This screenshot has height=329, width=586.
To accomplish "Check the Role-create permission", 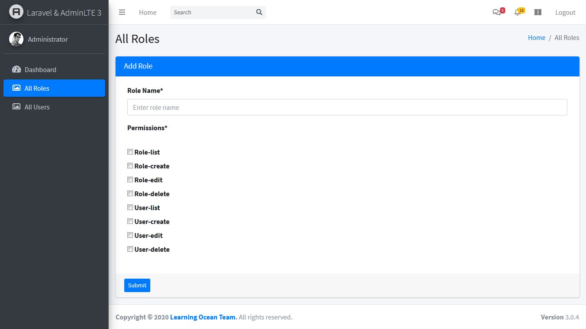I will point(130,166).
